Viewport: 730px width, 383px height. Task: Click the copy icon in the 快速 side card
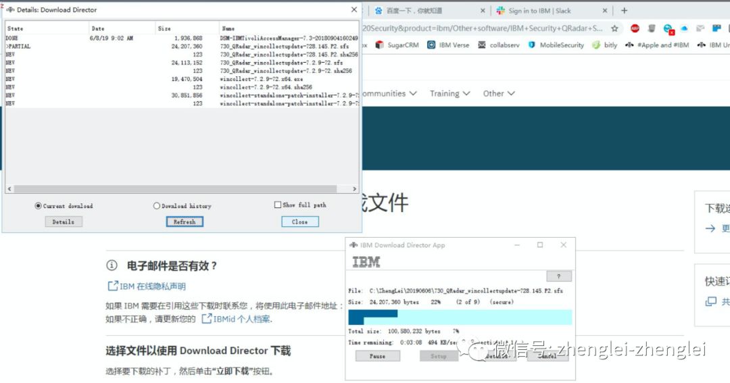[x=710, y=301]
